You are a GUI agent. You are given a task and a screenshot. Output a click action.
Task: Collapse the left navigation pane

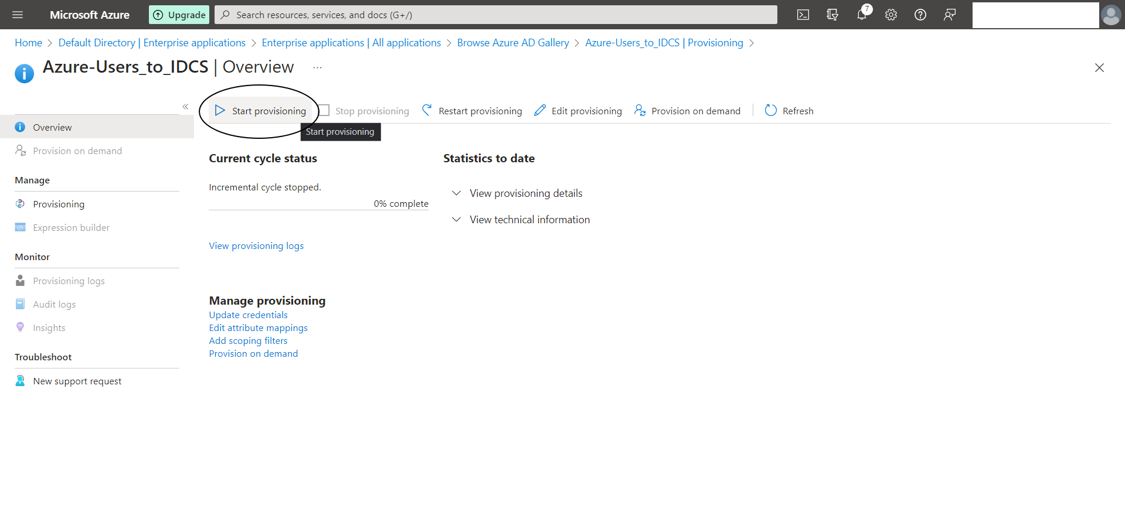tap(185, 107)
